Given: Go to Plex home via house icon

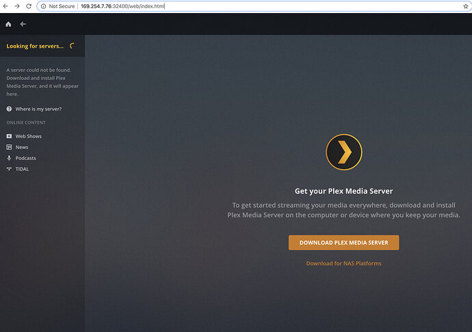Looking at the screenshot, I should pos(8,24).
